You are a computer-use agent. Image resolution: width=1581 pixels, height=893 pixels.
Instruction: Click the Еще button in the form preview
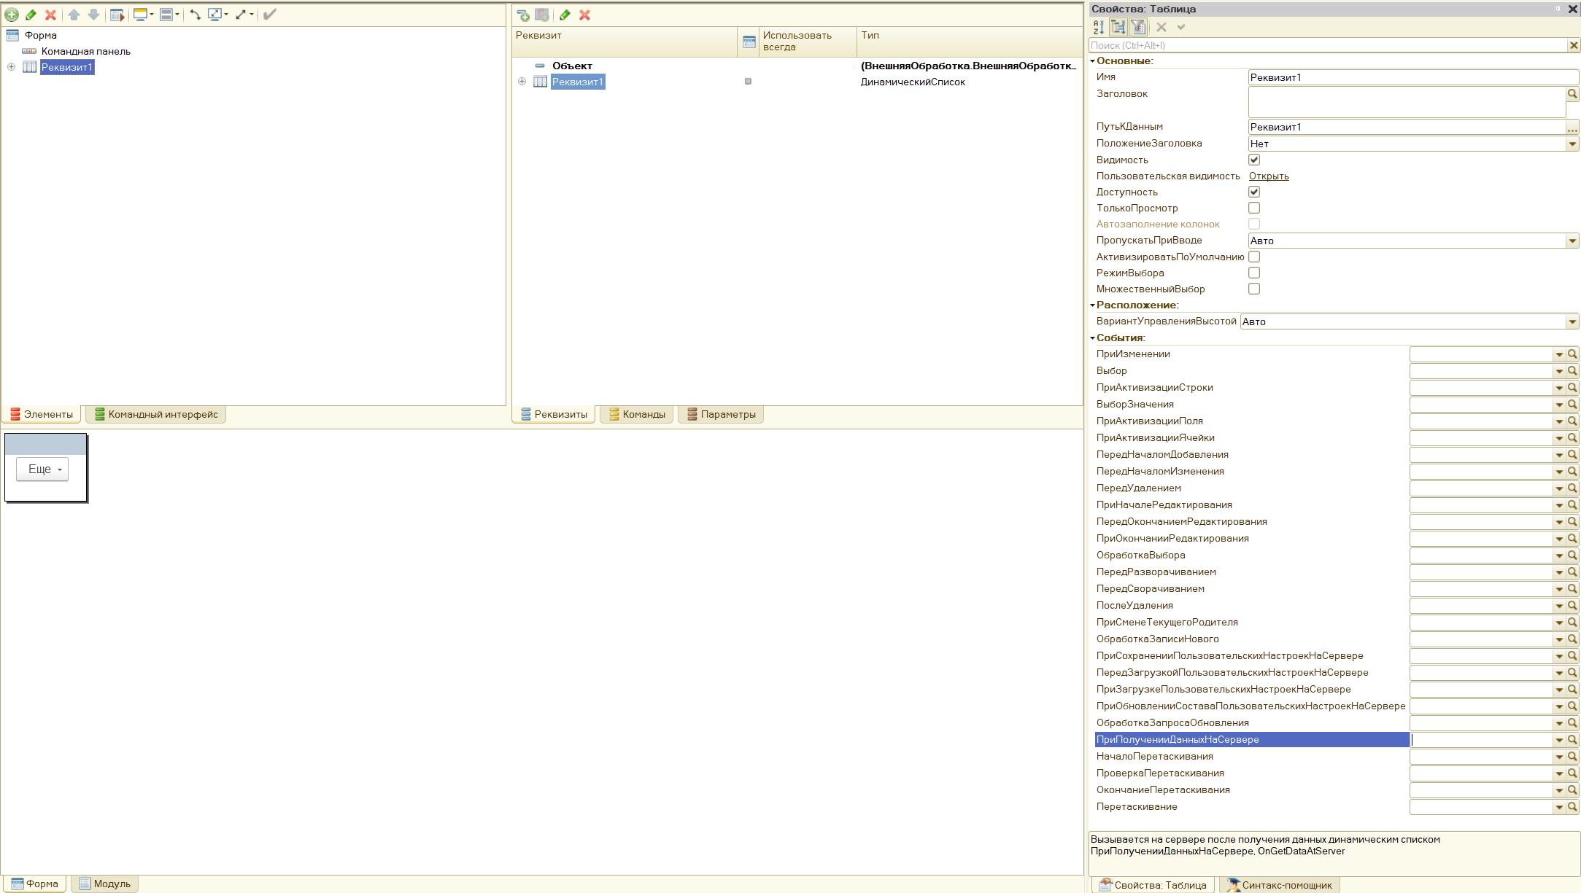coord(42,469)
